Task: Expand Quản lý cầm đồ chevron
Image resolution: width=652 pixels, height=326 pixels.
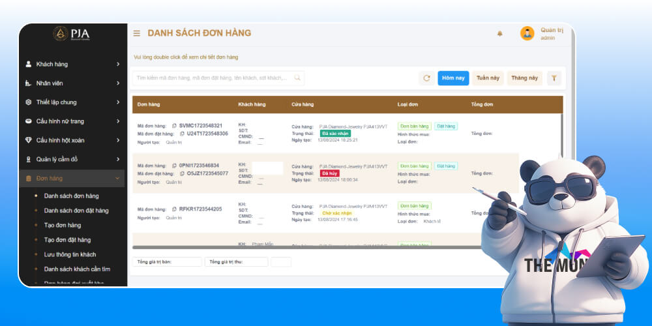Action: pyautogui.click(x=118, y=159)
